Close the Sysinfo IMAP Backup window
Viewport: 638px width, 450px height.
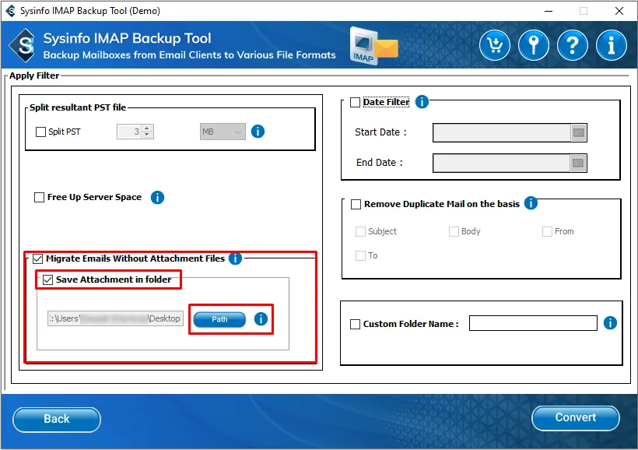point(619,11)
